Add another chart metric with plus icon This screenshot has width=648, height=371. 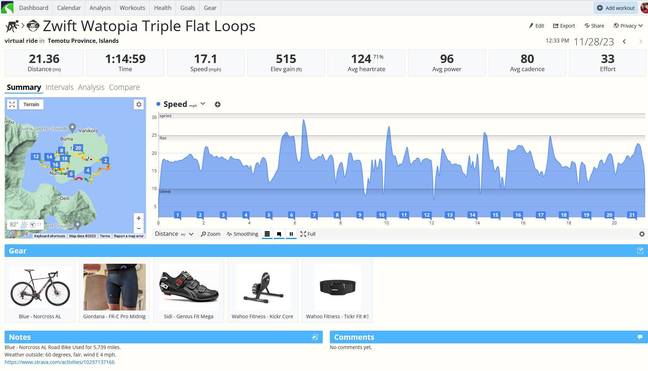click(218, 104)
